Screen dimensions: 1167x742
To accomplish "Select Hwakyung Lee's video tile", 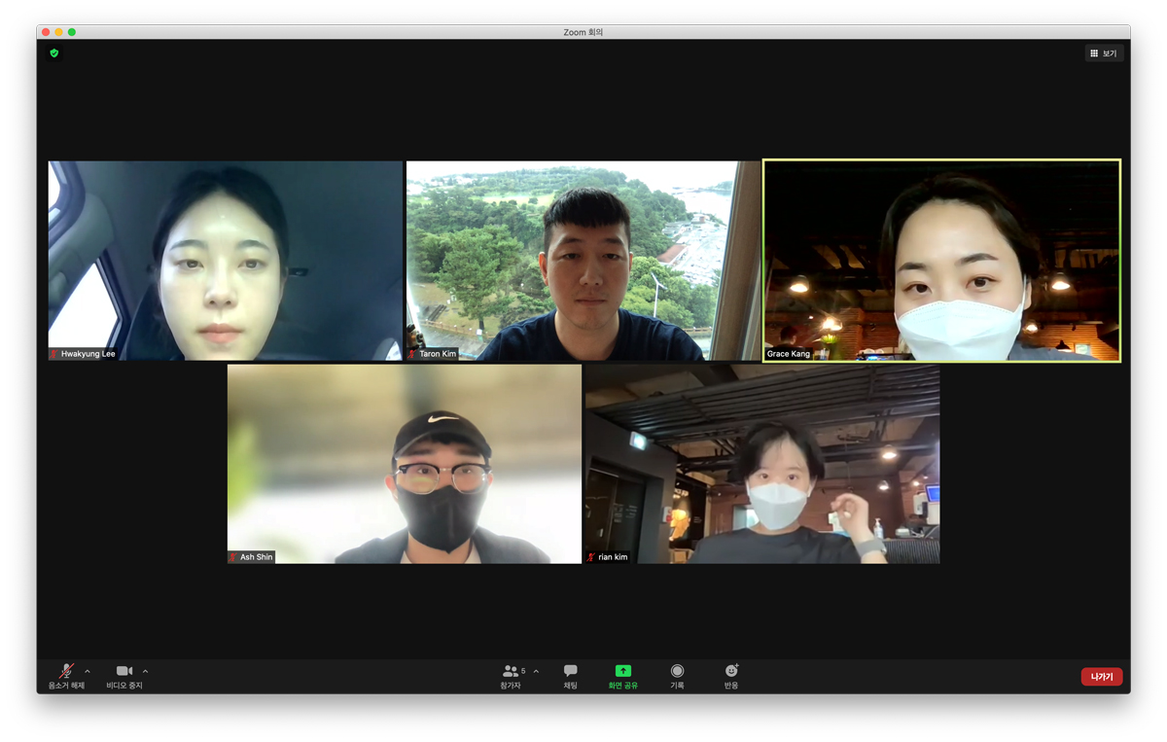I will point(226,261).
